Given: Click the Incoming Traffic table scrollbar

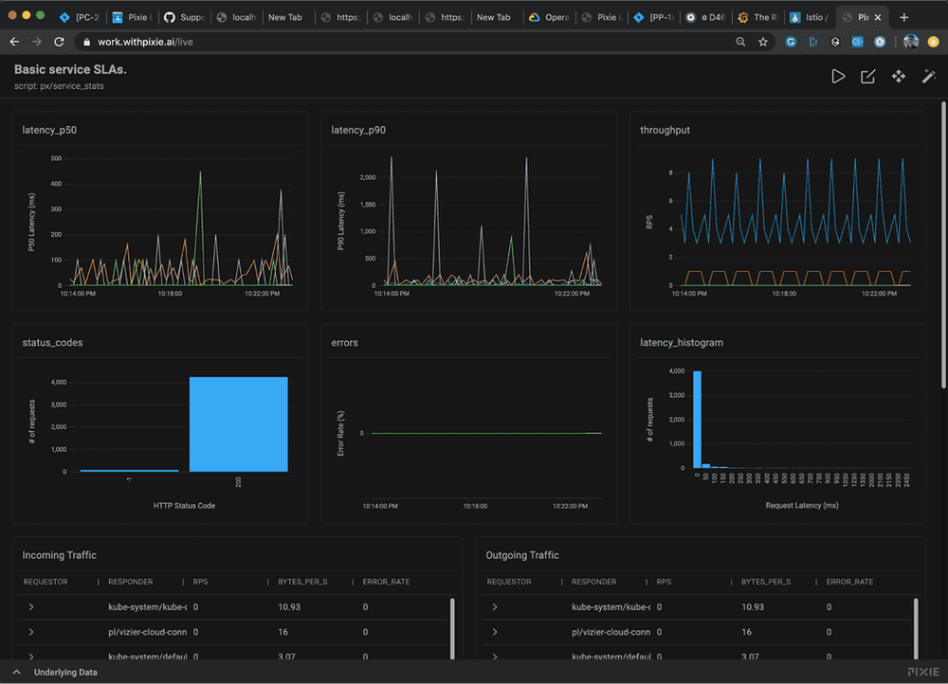Looking at the screenshot, I should (x=452, y=628).
